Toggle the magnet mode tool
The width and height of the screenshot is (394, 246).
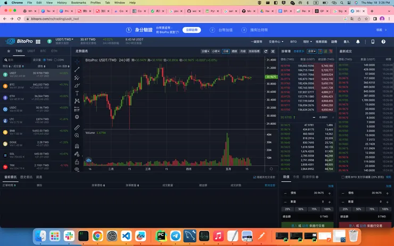77,146
